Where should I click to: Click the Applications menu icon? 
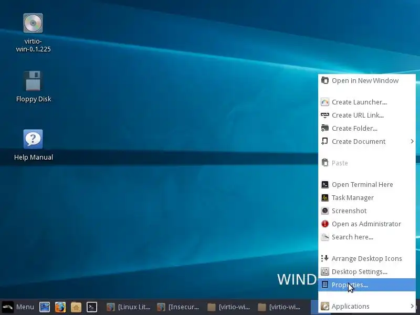[325, 306]
